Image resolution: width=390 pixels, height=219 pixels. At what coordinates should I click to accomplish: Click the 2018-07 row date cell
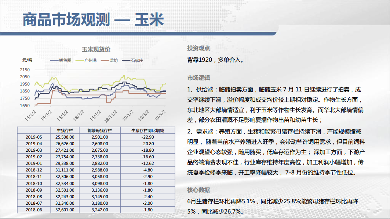pyautogui.click(x=34, y=203)
